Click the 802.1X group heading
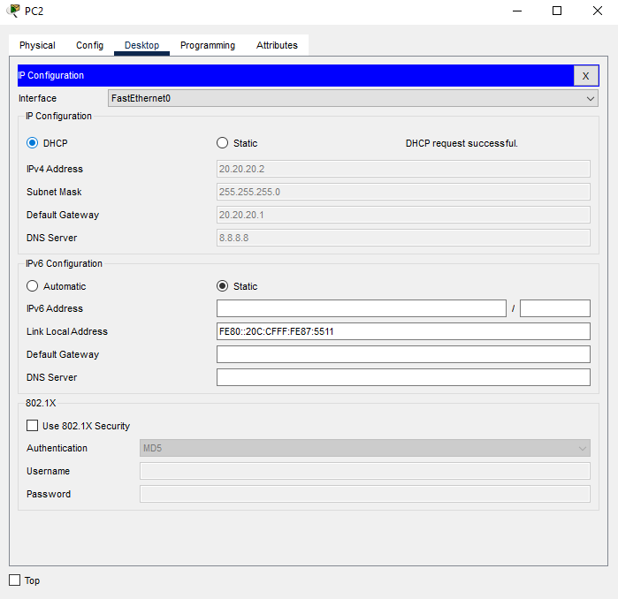Image resolution: width=618 pixels, height=599 pixels. click(41, 403)
